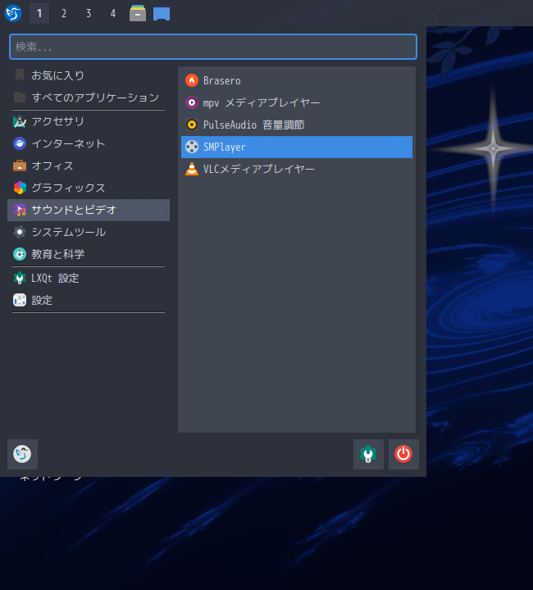Select サウンドとビデオ category

point(89,210)
